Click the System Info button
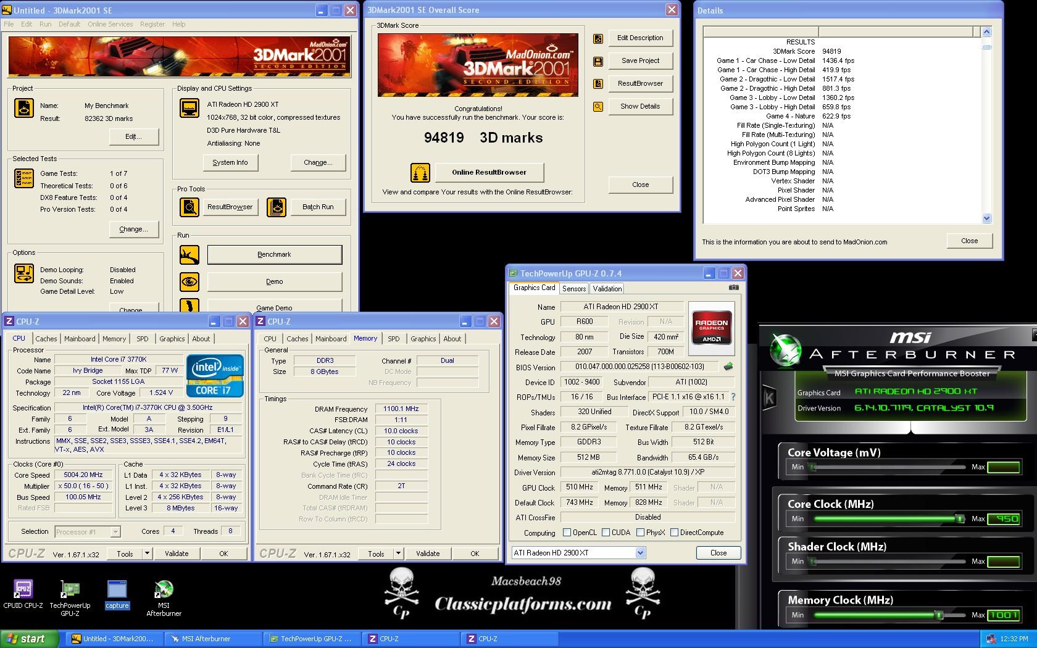The image size is (1037, 648). tap(230, 162)
